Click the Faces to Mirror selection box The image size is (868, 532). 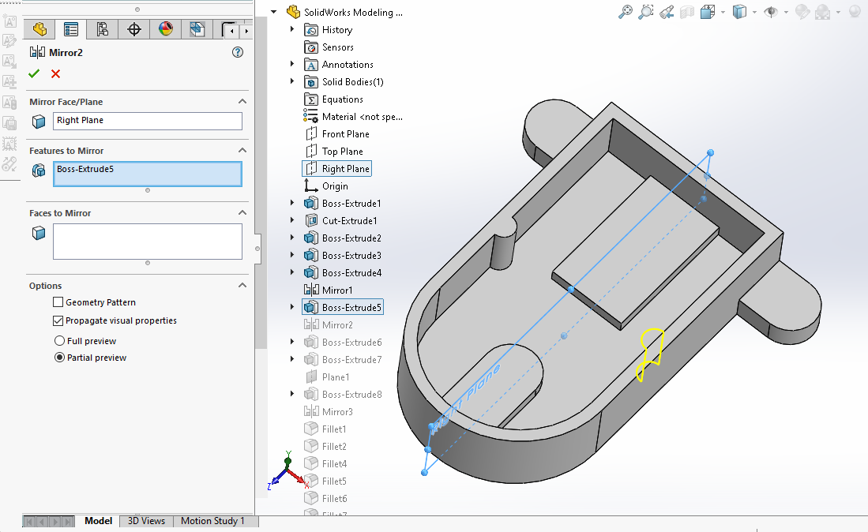(147, 241)
